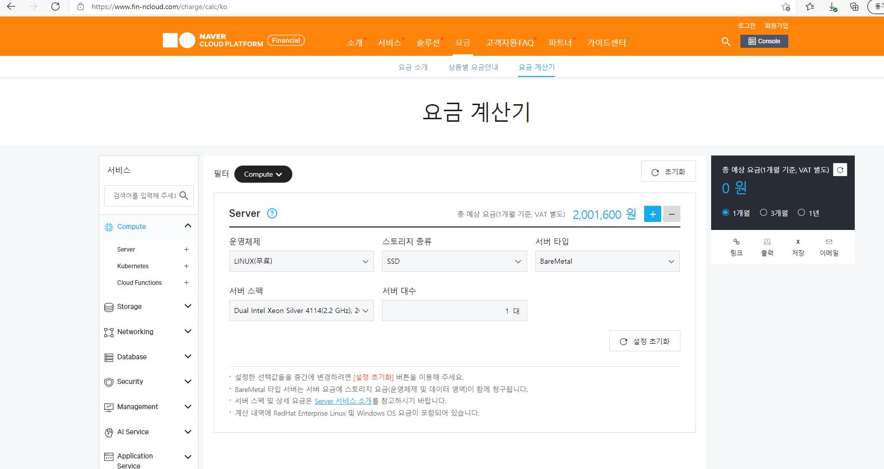Open the browser downloads icon

pyautogui.click(x=833, y=7)
